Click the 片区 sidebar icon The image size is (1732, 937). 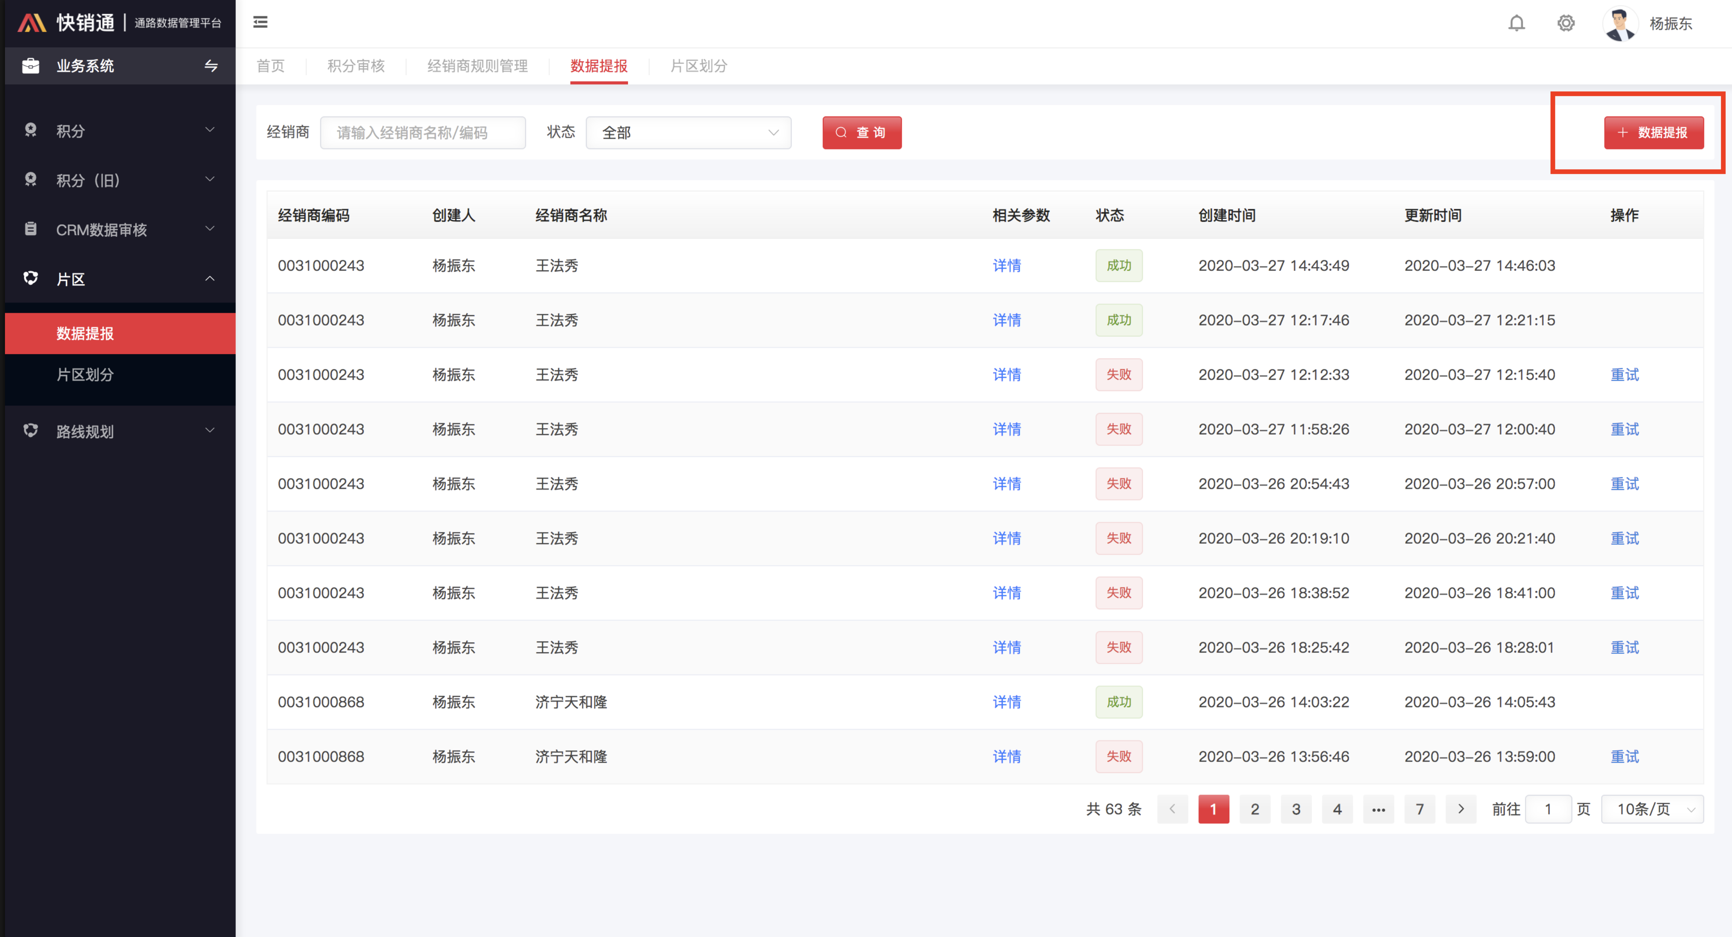(x=30, y=278)
